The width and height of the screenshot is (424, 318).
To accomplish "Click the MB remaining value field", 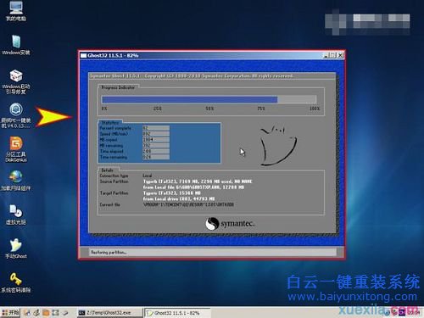I will pyautogui.click(x=156, y=145).
